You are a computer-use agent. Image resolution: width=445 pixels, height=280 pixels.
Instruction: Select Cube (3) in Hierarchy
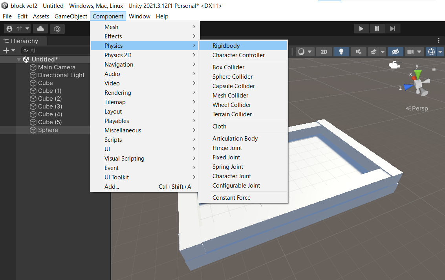[50, 107]
